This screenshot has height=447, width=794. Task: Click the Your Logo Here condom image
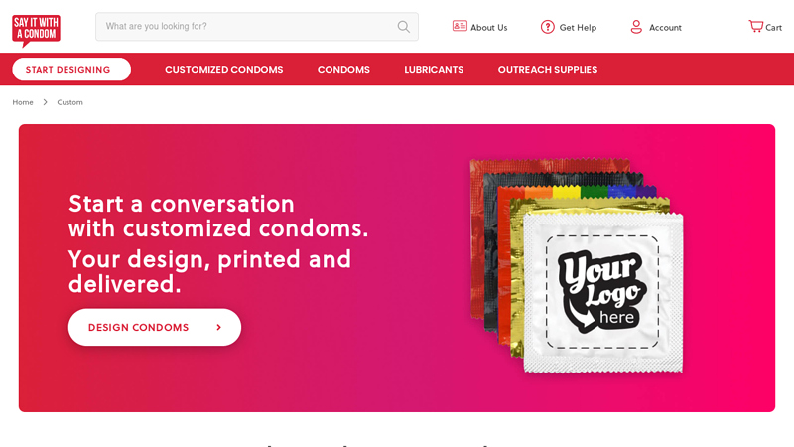[x=578, y=266]
